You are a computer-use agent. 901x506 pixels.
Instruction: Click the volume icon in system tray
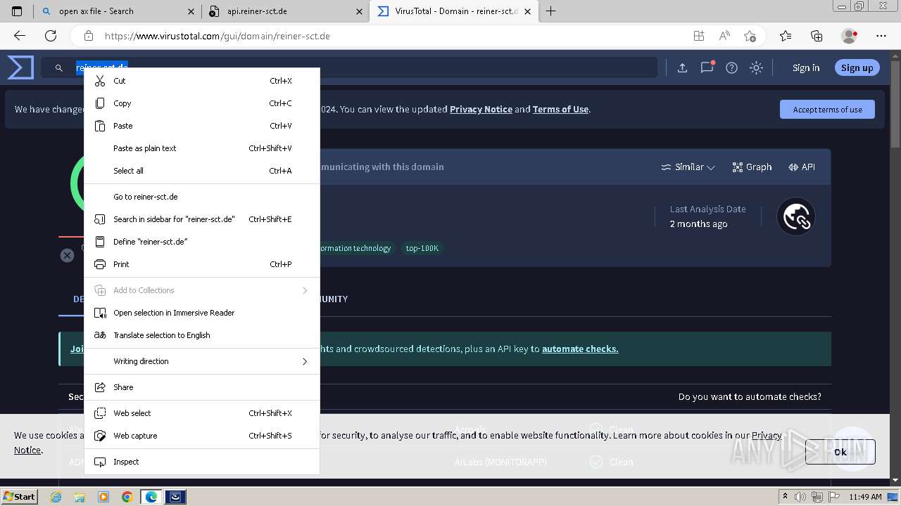[801, 497]
